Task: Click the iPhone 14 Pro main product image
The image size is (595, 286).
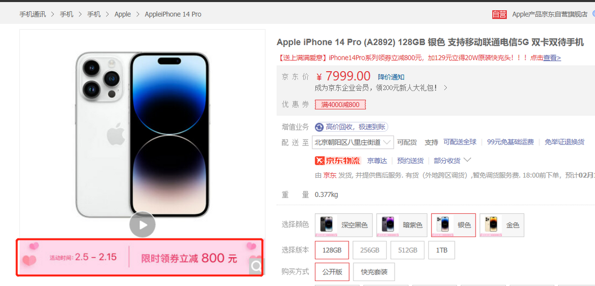Action: [x=142, y=135]
